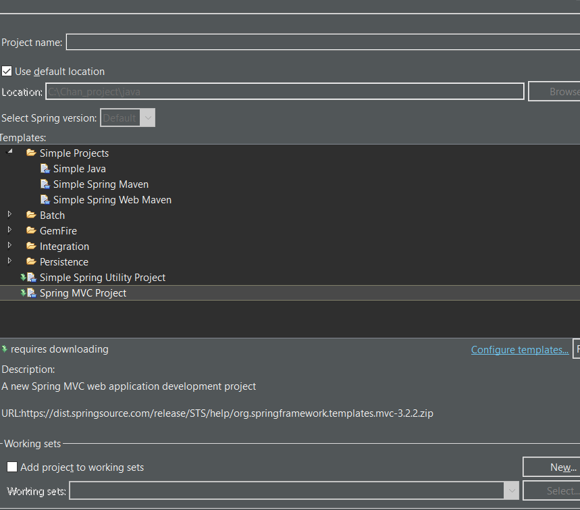The height and width of the screenshot is (510, 580).
Task: Toggle the Use default location checkbox
Action: pos(7,71)
